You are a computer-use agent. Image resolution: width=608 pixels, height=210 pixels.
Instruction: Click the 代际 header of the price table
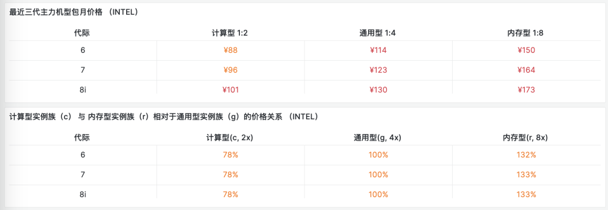click(82, 33)
